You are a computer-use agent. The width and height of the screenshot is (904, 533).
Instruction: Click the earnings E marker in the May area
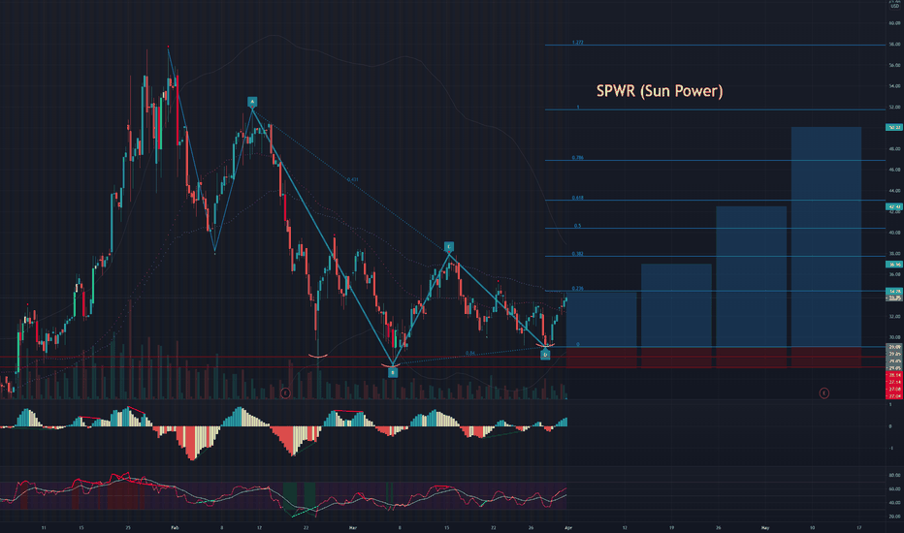pos(823,393)
